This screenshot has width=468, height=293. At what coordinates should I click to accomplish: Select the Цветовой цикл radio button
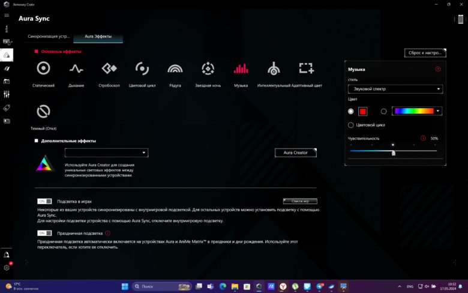[351, 125]
